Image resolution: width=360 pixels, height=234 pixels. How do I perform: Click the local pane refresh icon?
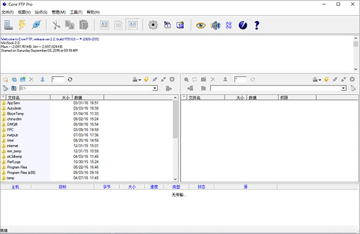pyautogui.click(x=70, y=80)
